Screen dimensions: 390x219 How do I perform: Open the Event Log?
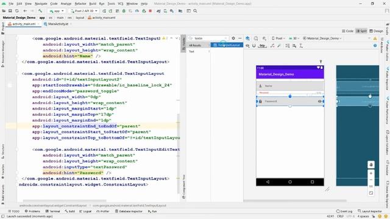pyautogui.click(x=344, y=211)
